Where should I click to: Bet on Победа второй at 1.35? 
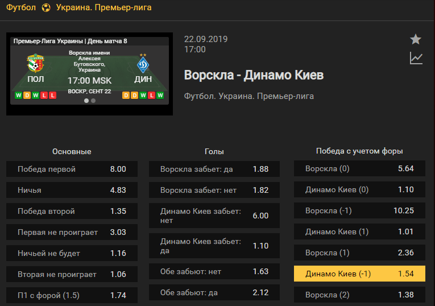tap(72, 211)
